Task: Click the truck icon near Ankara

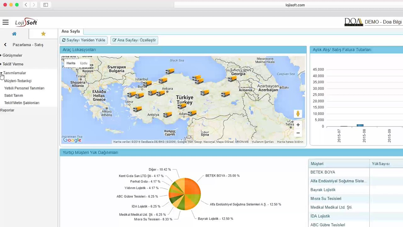Action: [x=161, y=93]
